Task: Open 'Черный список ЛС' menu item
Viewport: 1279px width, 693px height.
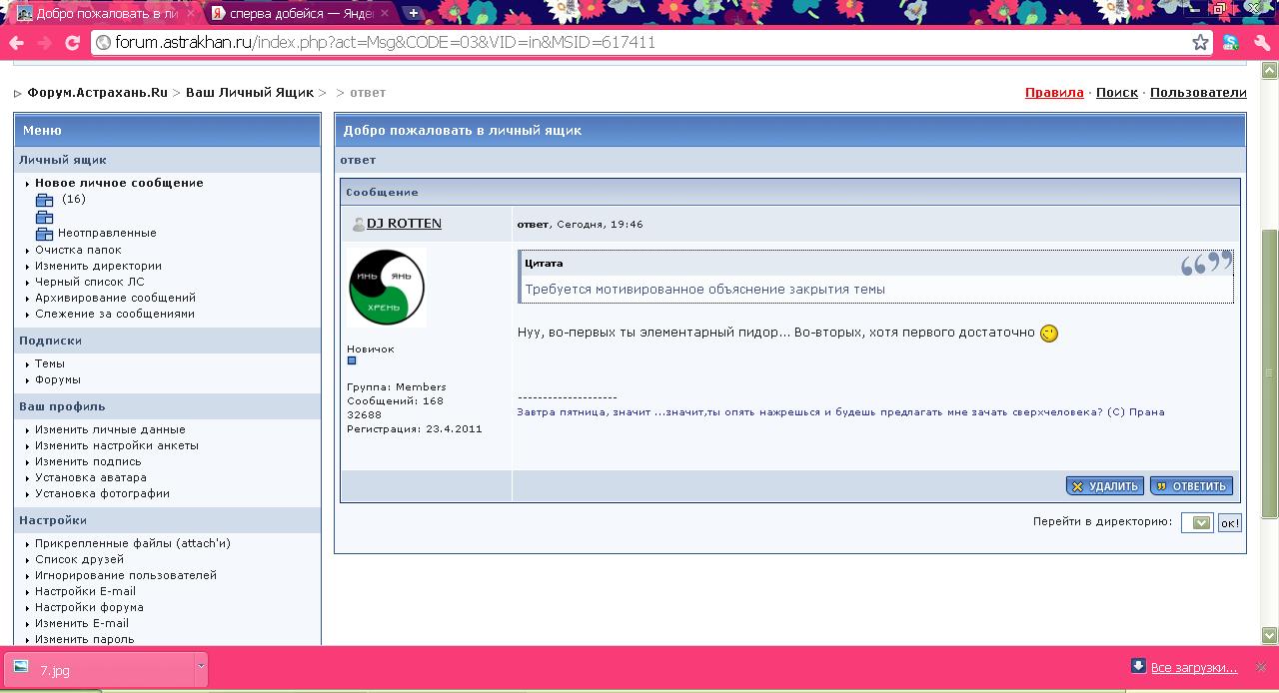Action: pyautogui.click(x=90, y=282)
